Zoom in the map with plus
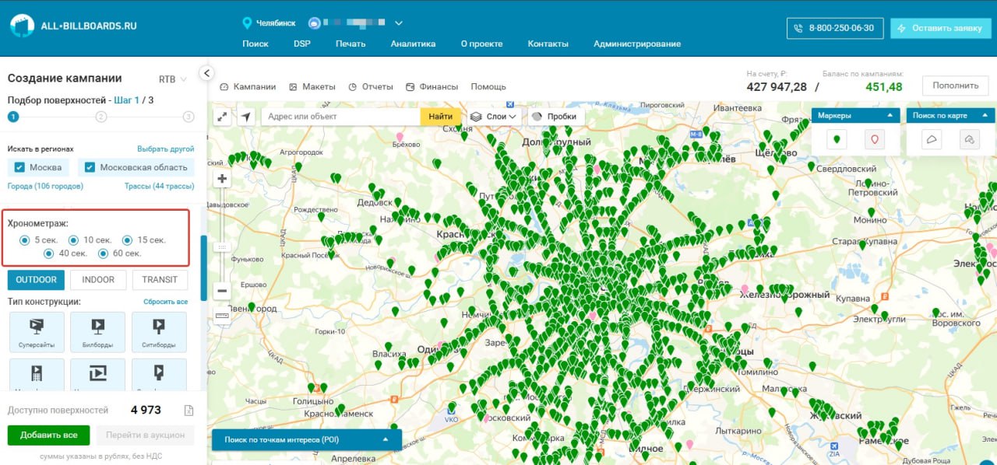This screenshot has width=997, height=465. 223,179
